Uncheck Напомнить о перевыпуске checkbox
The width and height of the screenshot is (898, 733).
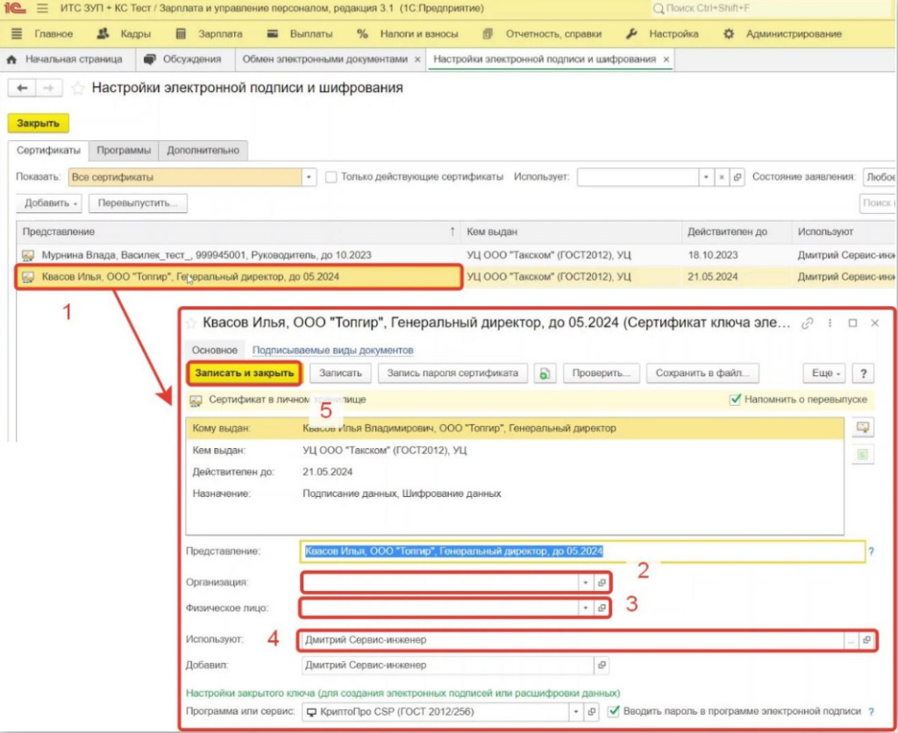735,400
